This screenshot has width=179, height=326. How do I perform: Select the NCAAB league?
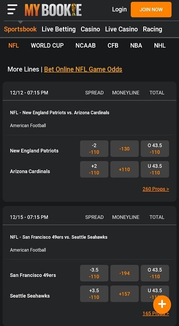(85, 45)
